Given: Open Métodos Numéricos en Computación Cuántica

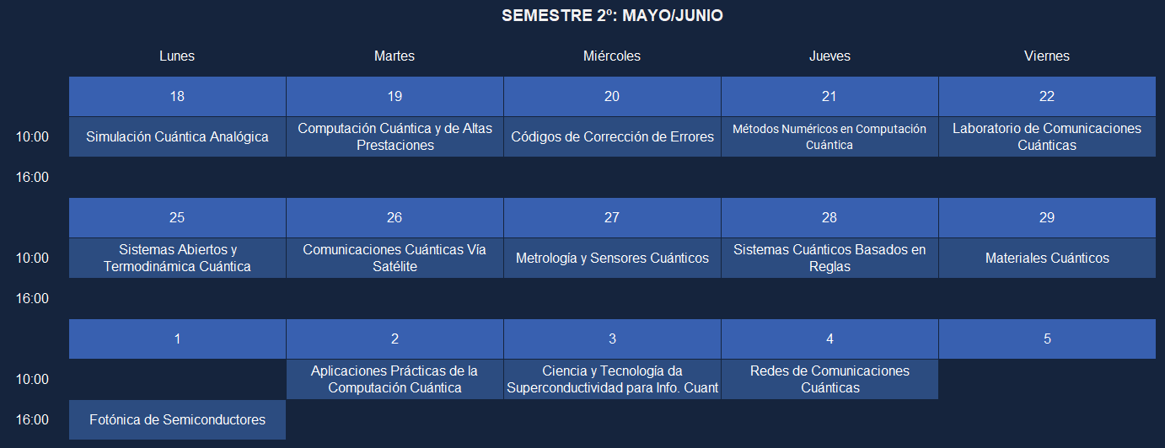Looking at the screenshot, I should click(829, 136).
